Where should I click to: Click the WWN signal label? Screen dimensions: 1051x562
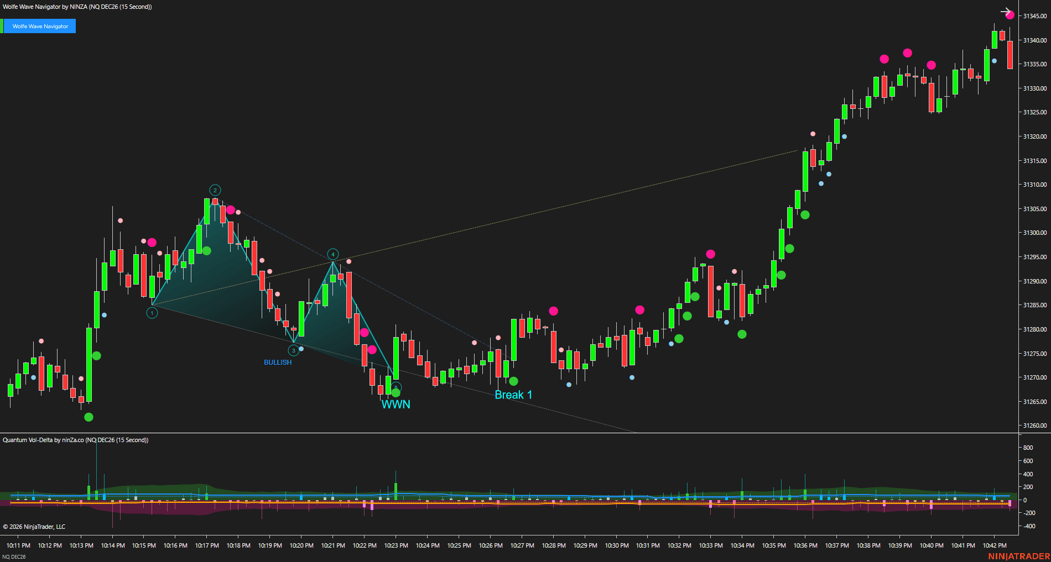coord(396,404)
